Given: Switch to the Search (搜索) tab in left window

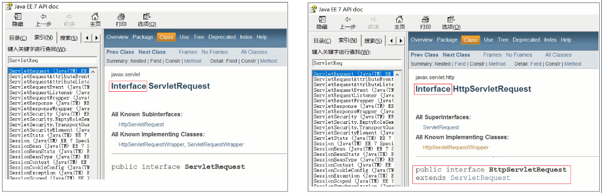Looking at the screenshot, I should (69, 38).
